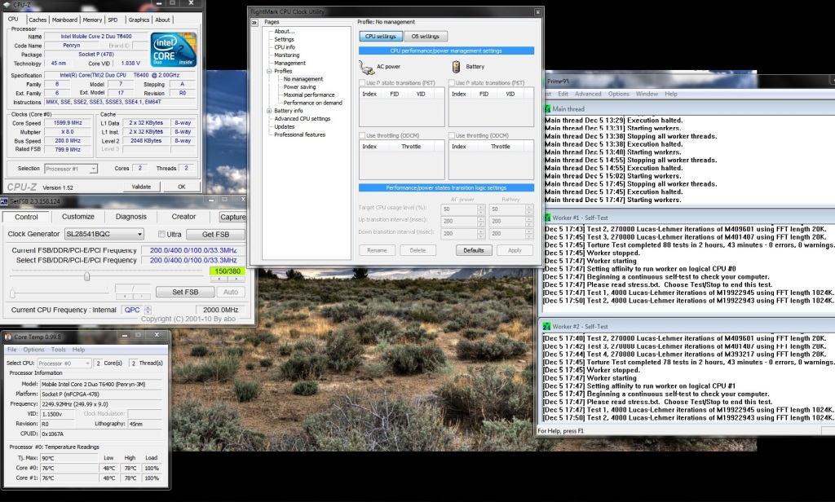The image size is (835, 502).
Task: Toggle Battery Use throttling (ODCM) checkbox
Action: (452, 136)
